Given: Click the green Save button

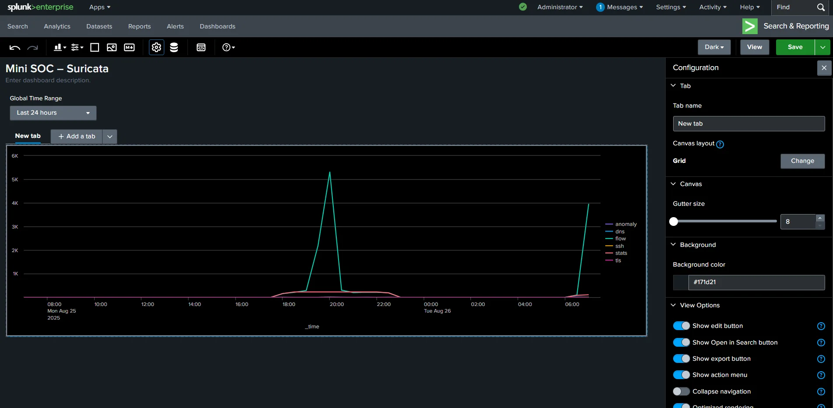Looking at the screenshot, I should [x=795, y=47].
